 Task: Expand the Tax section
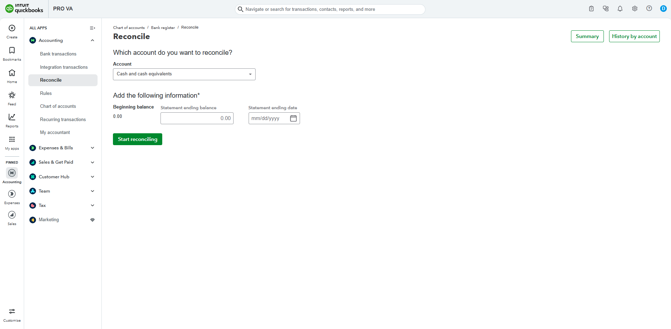[92, 205]
